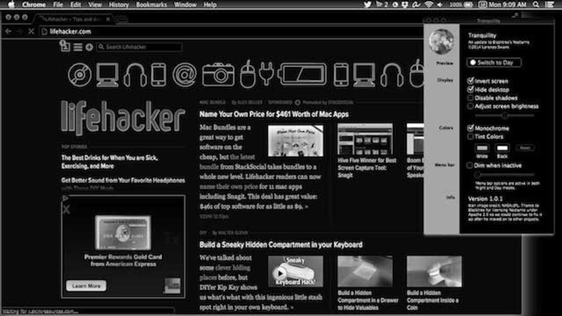This screenshot has height=316, width=562.
Task: Click Tranquility moon app icon
Action: tap(441, 42)
